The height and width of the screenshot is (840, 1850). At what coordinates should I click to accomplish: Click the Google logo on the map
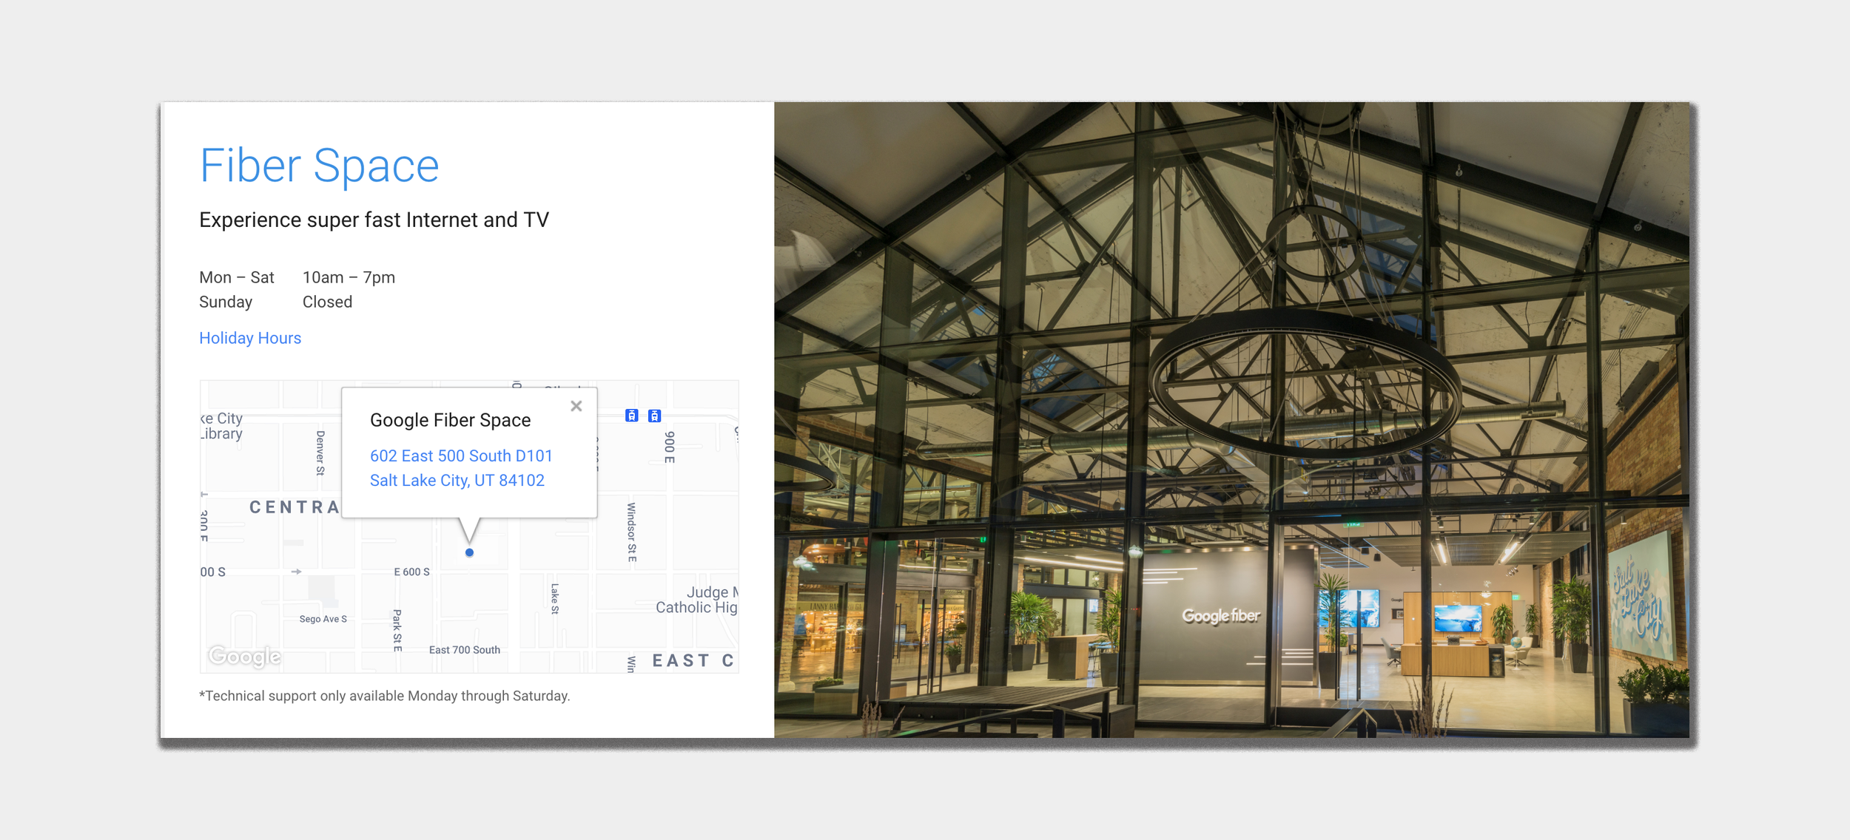245,655
